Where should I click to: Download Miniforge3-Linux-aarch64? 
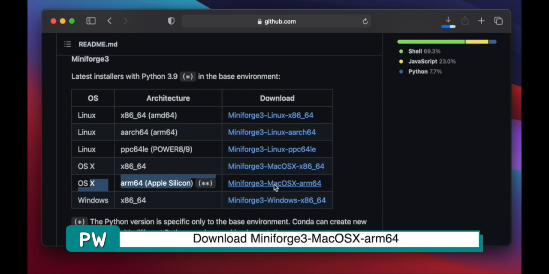[272, 132]
